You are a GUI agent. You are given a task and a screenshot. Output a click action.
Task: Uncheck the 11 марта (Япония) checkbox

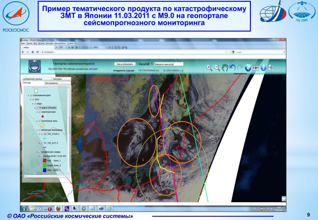[x=38, y=108]
